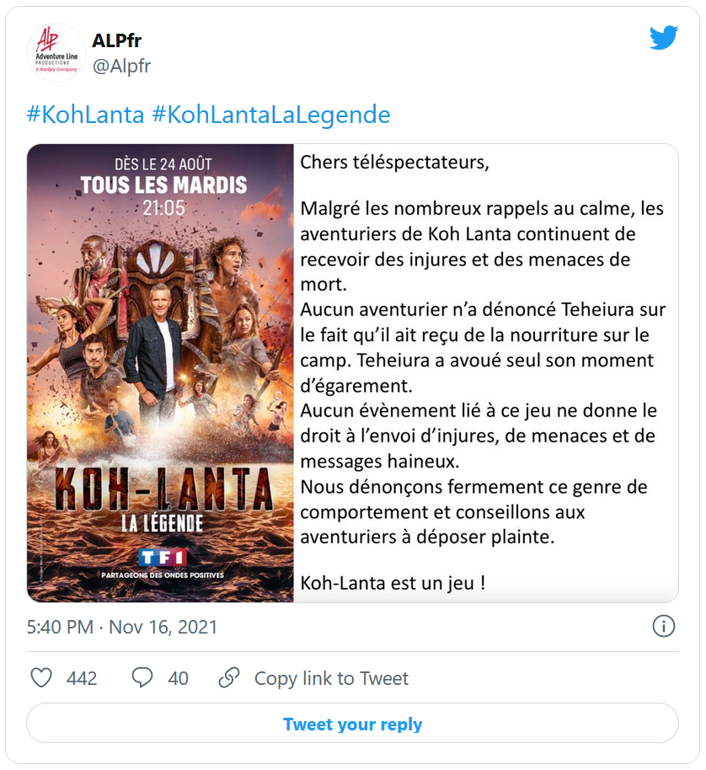Click the 40 replies count
The width and height of the screenshot is (706, 770).
tap(178, 678)
